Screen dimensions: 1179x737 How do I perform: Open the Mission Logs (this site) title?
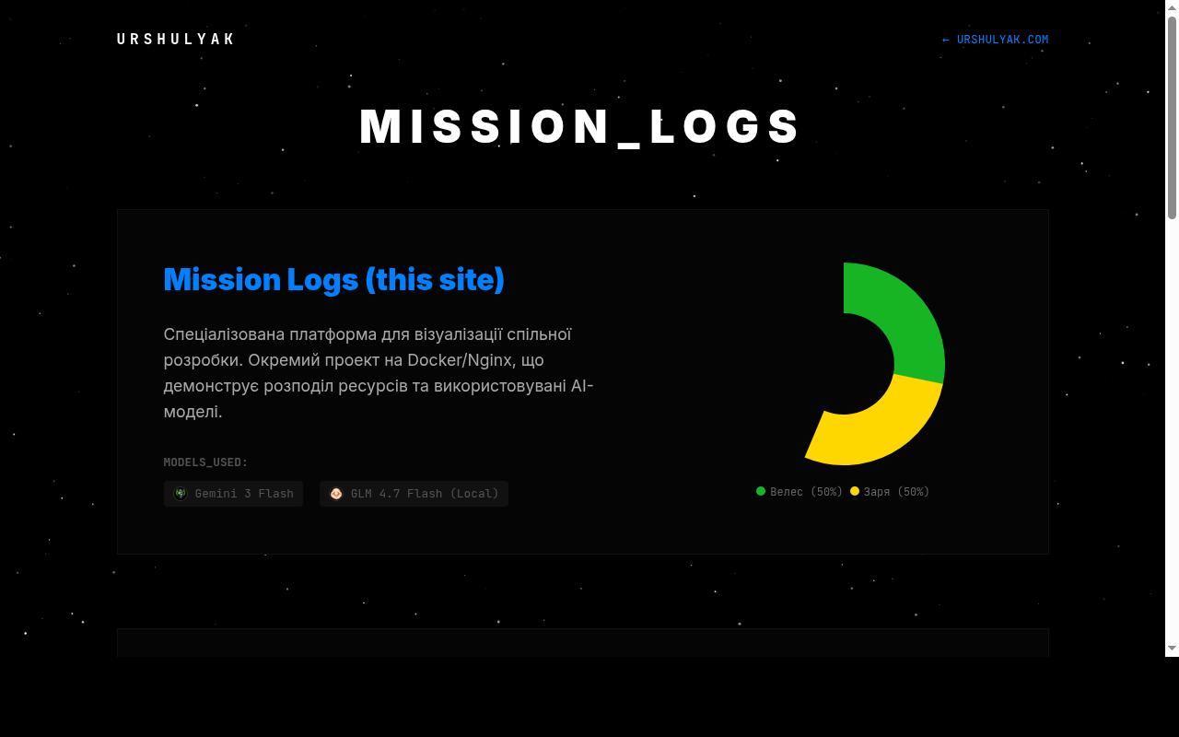[333, 279]
